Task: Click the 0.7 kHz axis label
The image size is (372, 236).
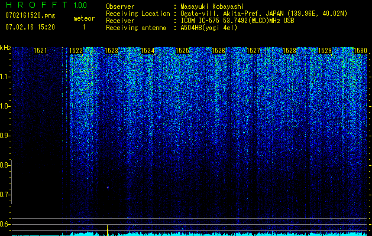Action: pyautogui.click(x=4, y=195)
